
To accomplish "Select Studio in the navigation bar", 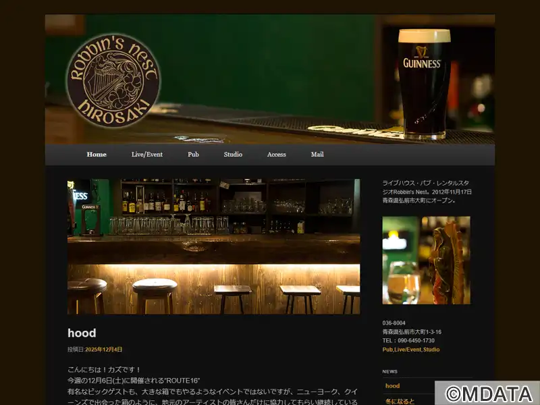I will [x=233, y=155].
